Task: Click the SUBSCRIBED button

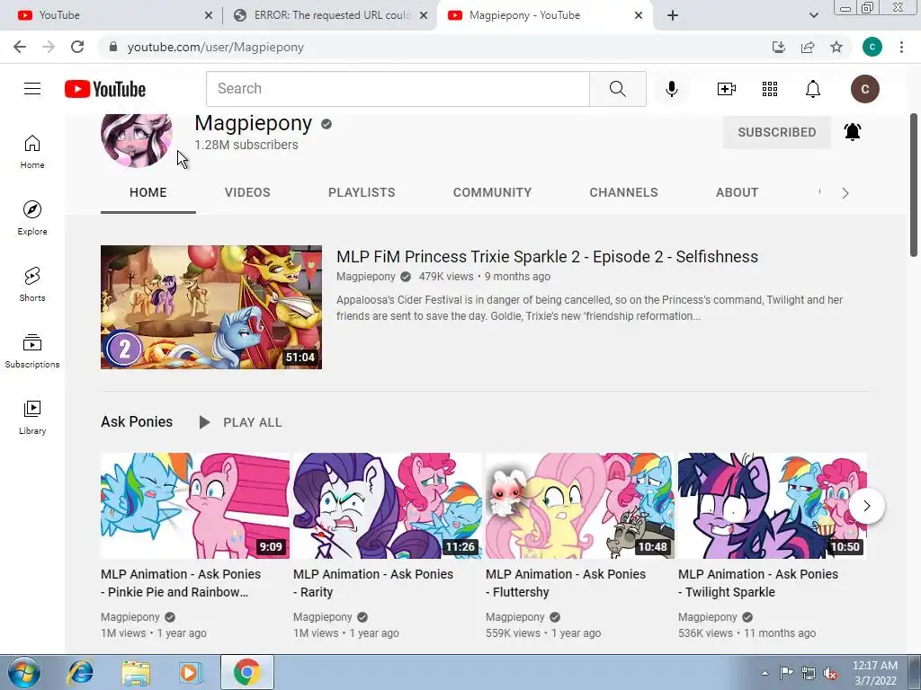Action: tap(776, 132)
